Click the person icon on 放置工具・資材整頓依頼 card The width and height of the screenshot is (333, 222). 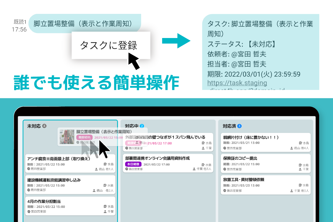(x=291, y=191)
